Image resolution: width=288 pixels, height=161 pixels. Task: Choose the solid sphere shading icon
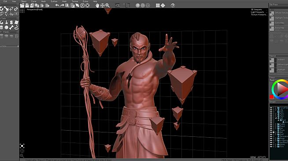137,6
